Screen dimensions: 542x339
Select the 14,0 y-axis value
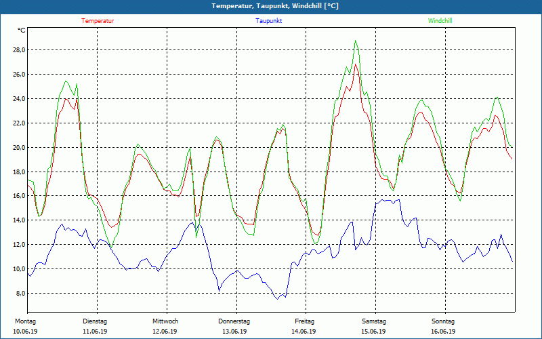[19, 220]
